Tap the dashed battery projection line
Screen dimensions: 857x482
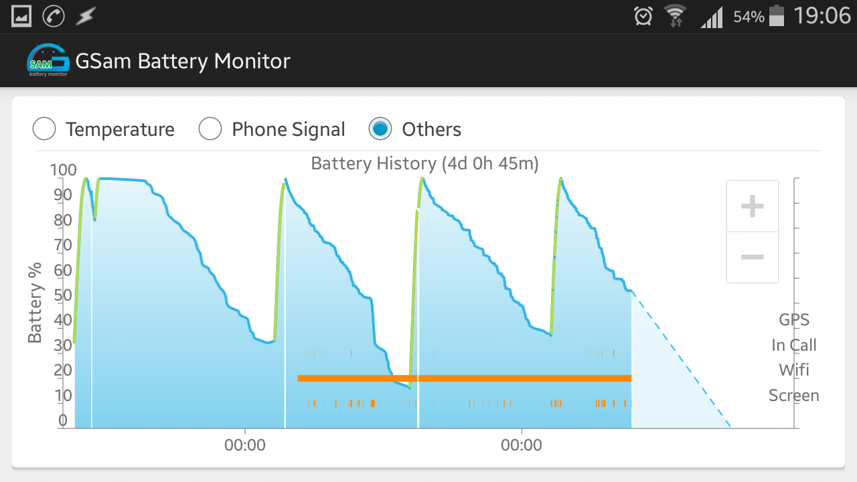[681, 359]
